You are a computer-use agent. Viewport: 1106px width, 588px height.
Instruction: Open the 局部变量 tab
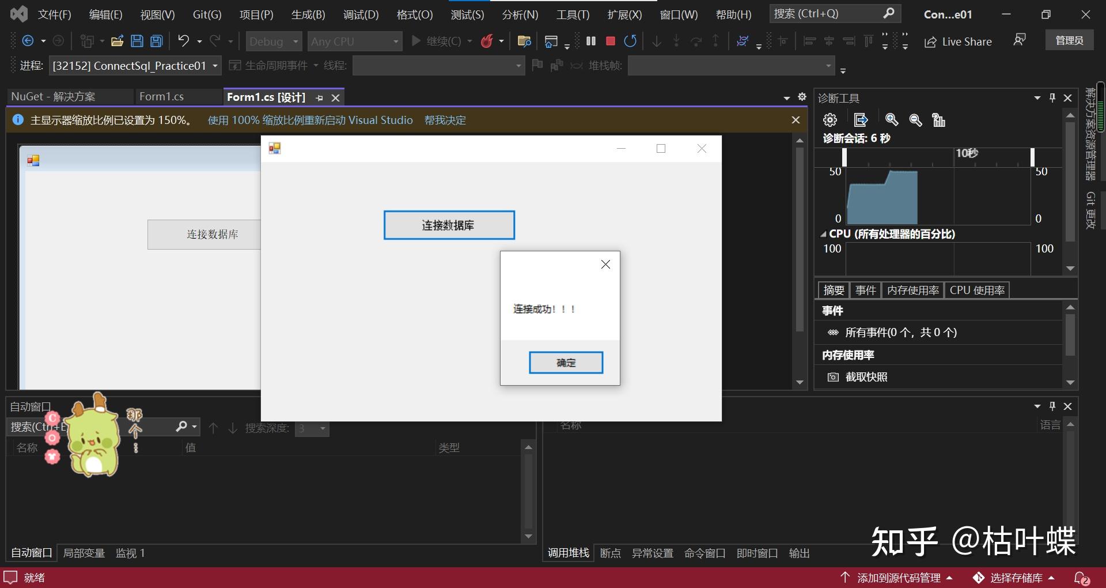click(84, 553)
